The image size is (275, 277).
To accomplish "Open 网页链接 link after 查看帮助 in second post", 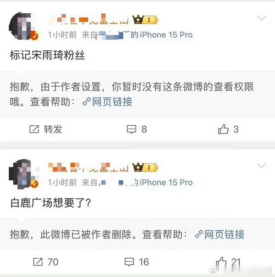I will click(220, 234).
